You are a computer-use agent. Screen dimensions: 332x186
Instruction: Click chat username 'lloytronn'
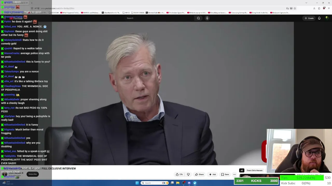tap(9, 32)
